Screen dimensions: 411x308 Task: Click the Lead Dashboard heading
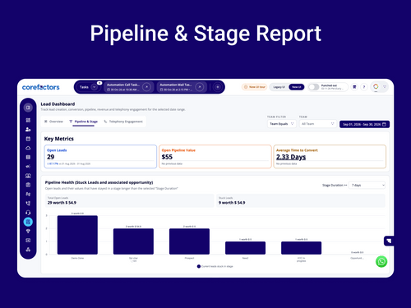tap(58, 104)
